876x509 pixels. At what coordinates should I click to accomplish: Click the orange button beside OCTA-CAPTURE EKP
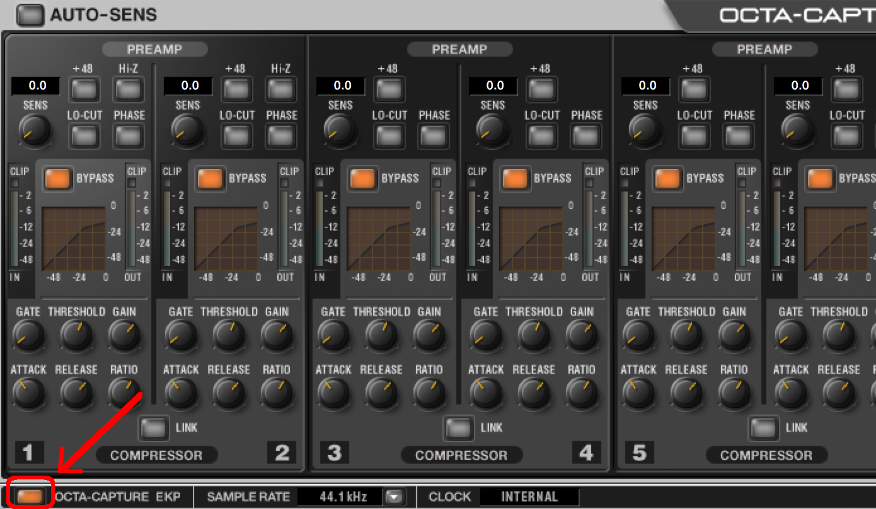[31, 497]
